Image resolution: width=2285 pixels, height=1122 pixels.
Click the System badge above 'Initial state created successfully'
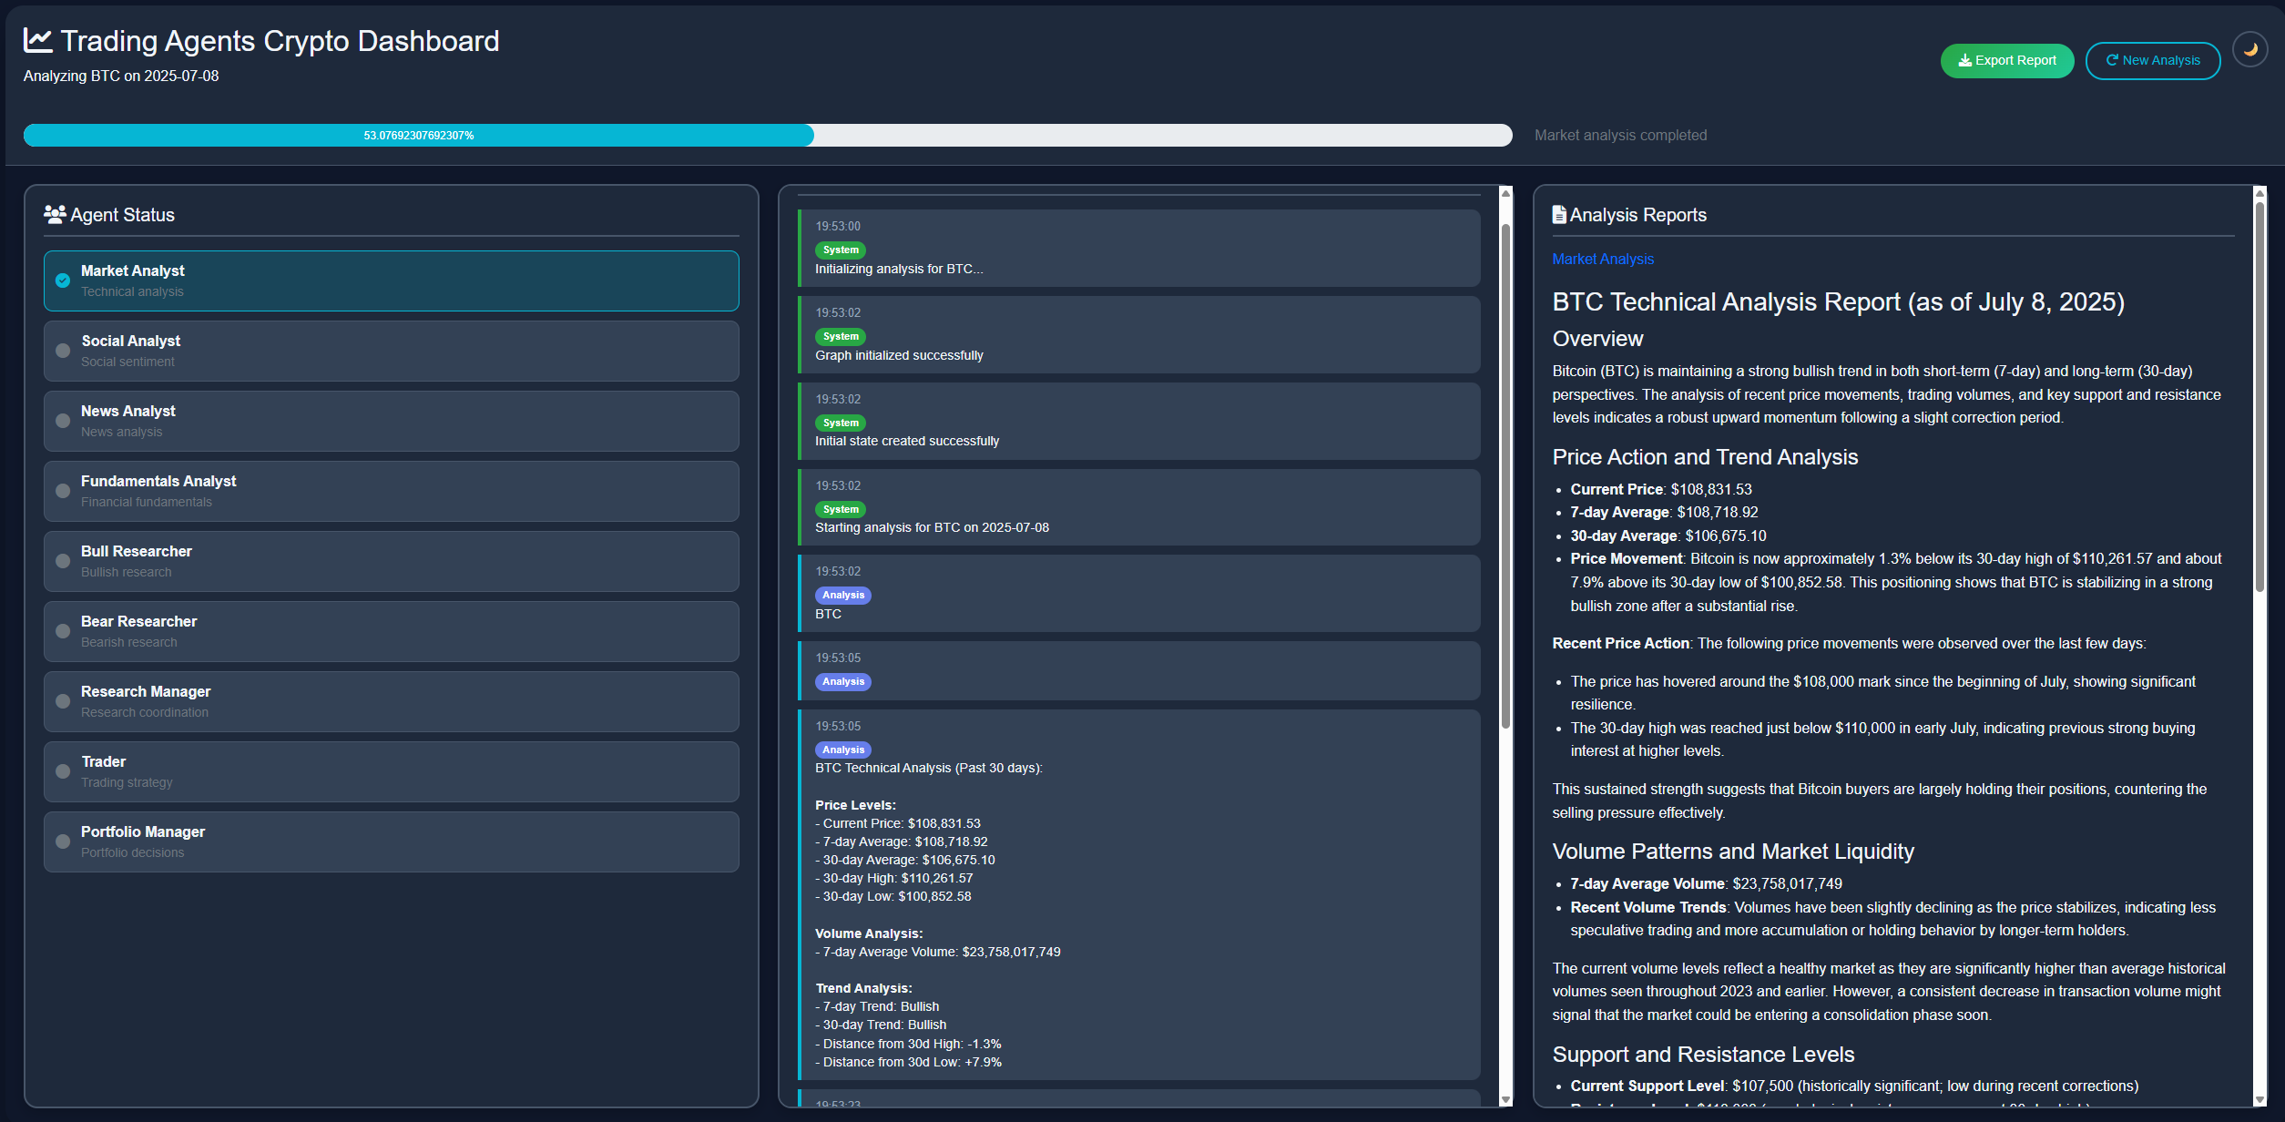(x=840, y=423)
